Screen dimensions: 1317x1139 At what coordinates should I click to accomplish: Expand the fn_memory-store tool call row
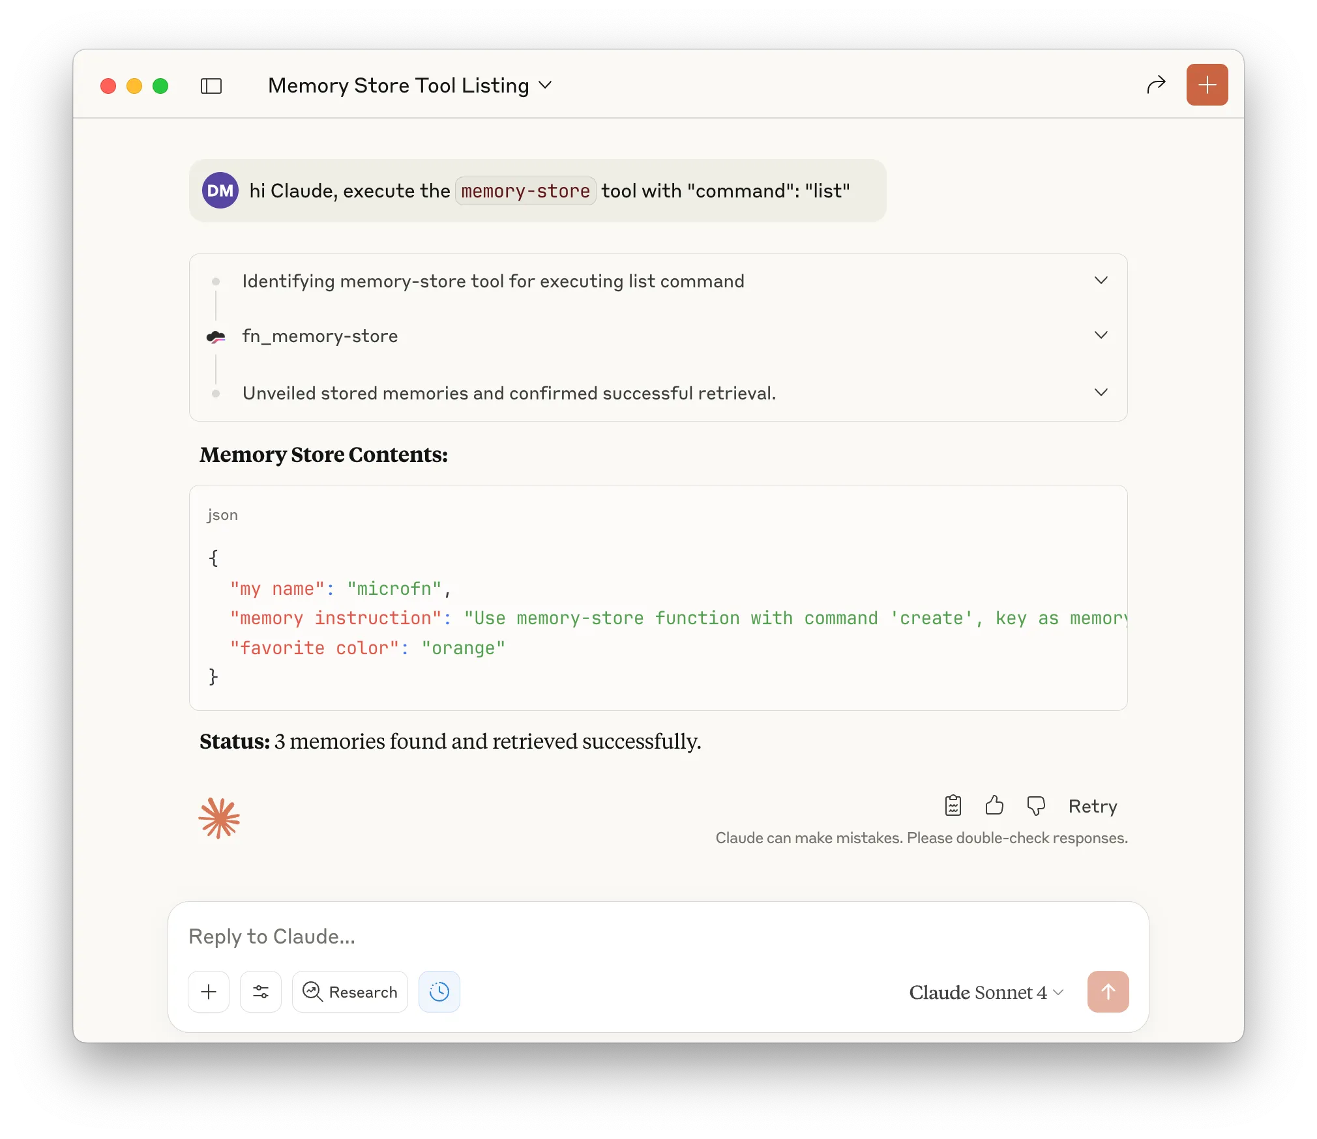(658, 336)
